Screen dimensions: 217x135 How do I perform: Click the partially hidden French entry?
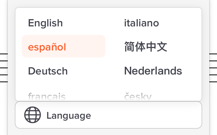click(x=47, y=97)
